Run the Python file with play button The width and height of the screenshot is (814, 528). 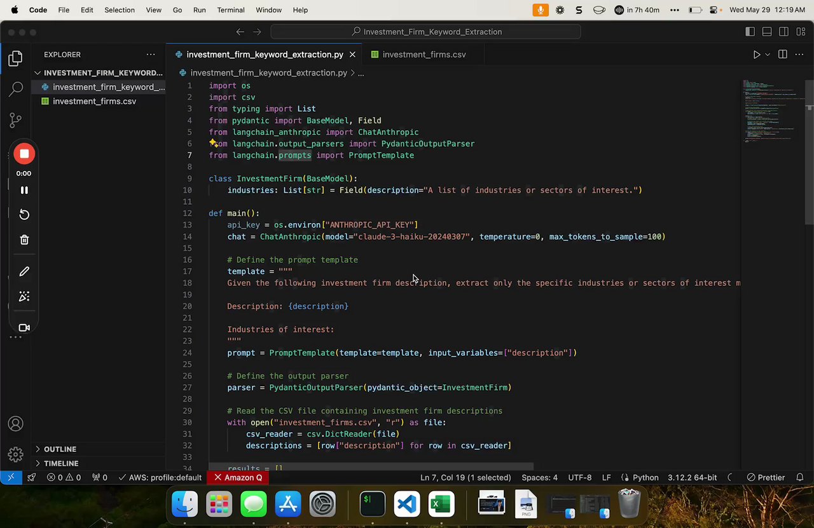(757, 55)
